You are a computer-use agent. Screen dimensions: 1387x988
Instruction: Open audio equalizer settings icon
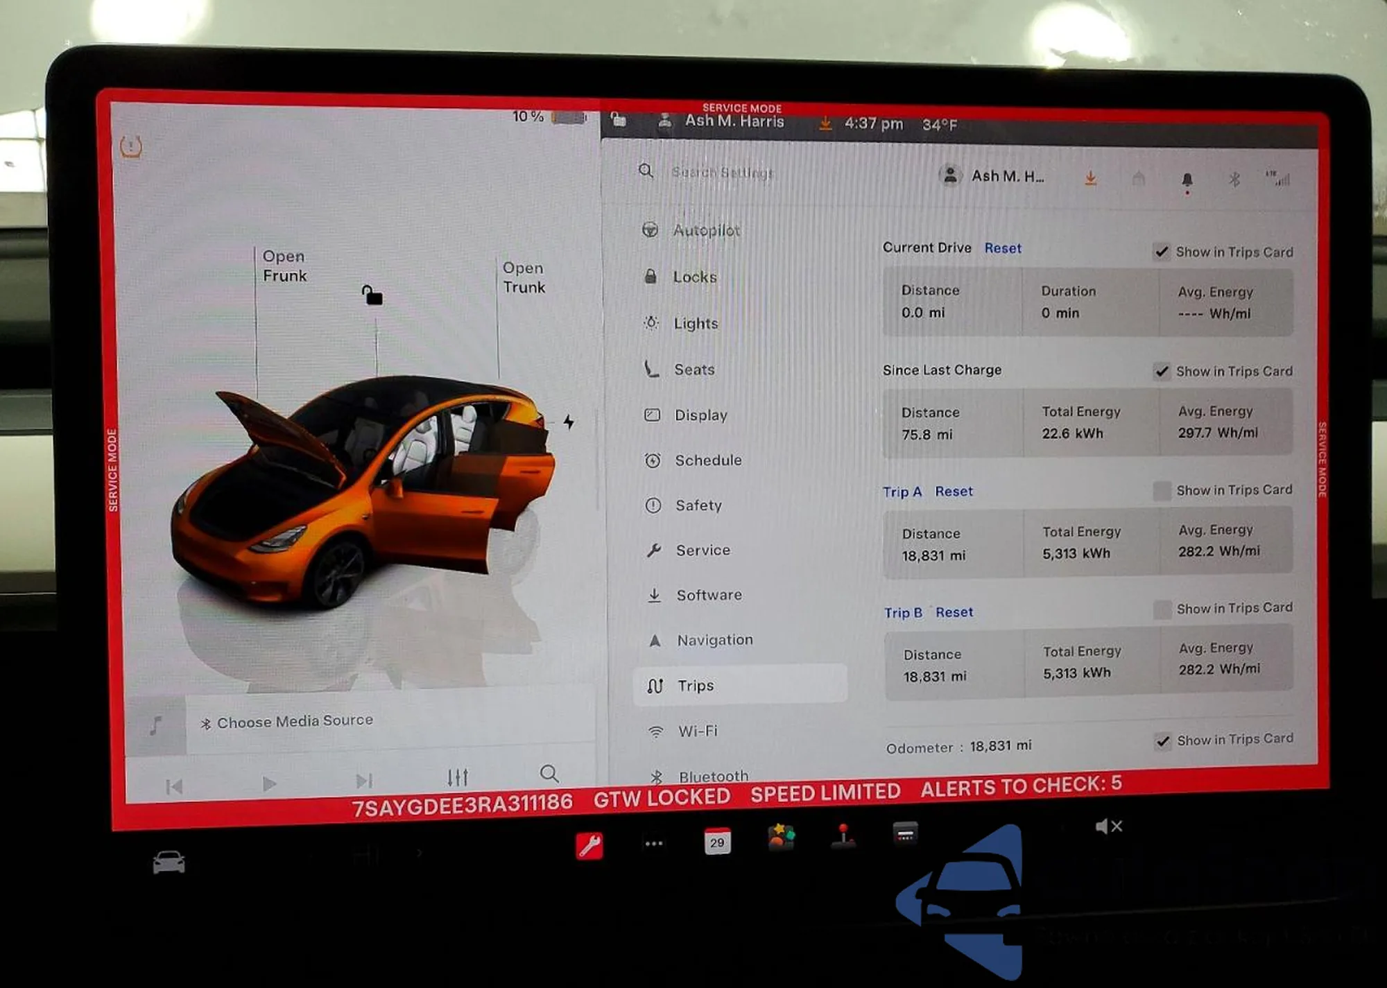point(457,777)
